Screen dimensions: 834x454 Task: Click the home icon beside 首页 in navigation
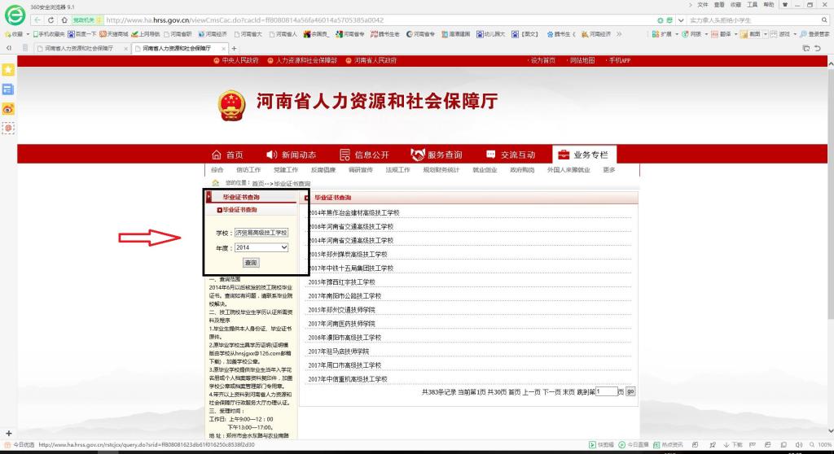(x=216, y=155)
